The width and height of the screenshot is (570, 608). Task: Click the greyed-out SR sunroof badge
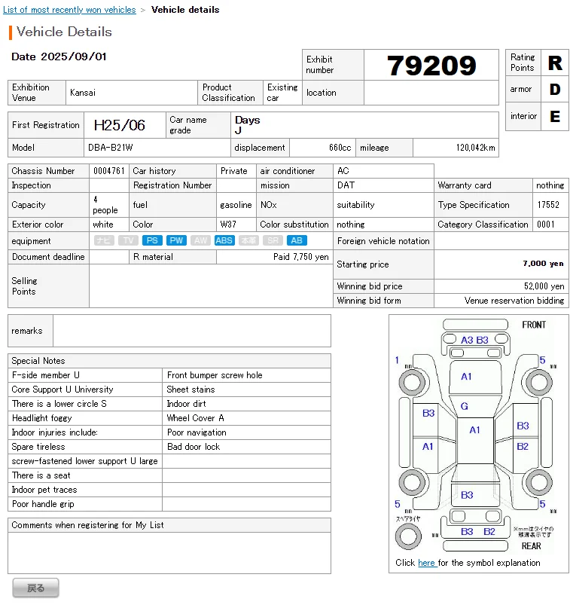273,241
